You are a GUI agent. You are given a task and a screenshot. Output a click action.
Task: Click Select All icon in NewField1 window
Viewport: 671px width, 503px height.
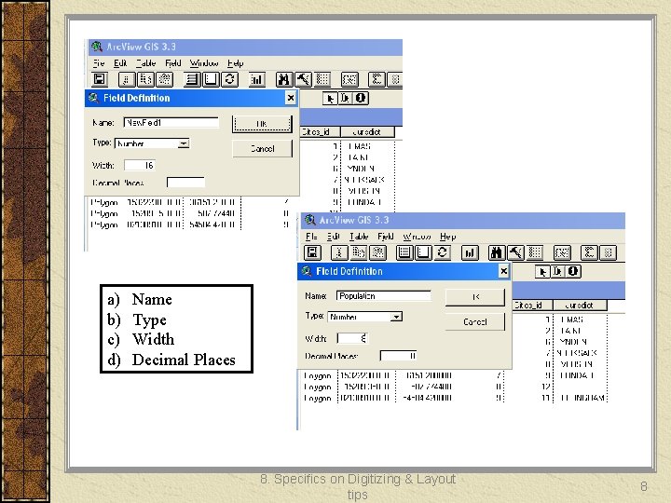(x=192, y=79)
